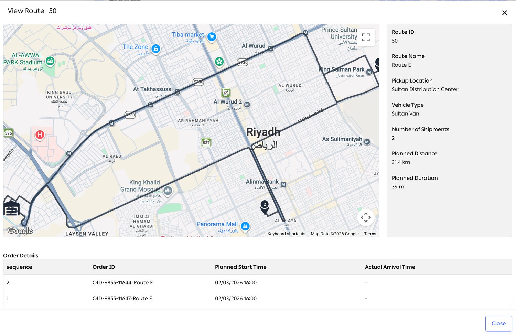The height and width of the screenshot is (334, 516).
Task: Click Planned Start Time column header
Action: (241, 267)
